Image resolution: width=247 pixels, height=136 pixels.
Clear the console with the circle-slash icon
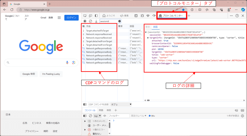[x=90, y=116]
